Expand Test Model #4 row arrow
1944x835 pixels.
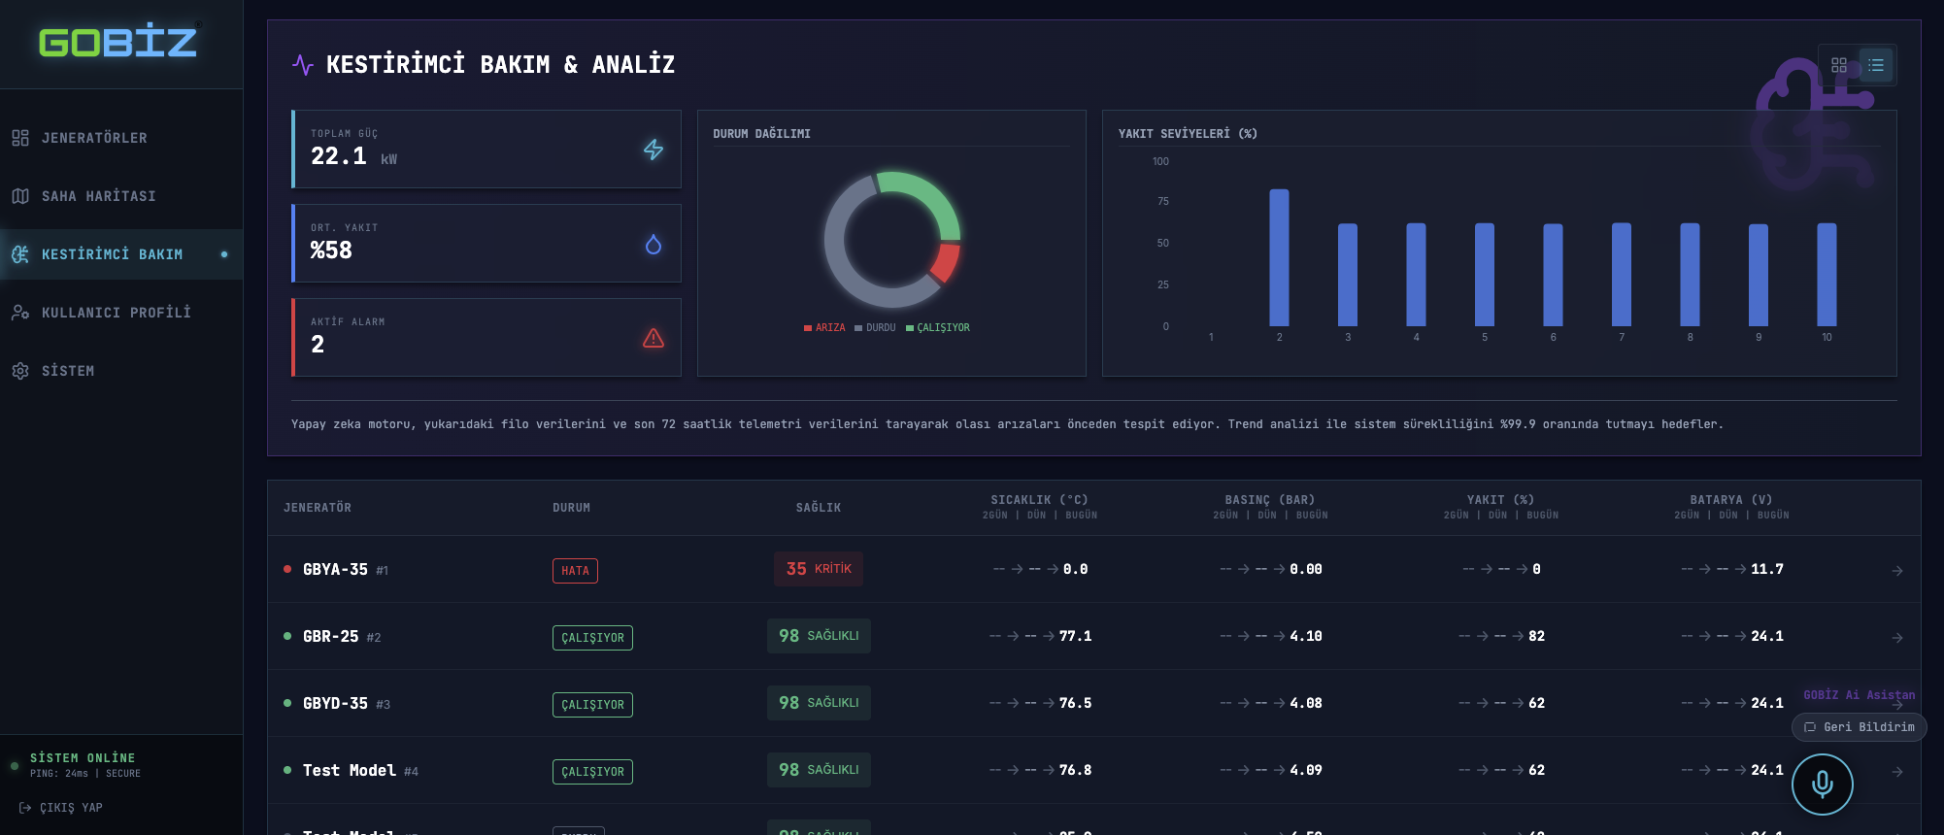tap(1896, 772)
